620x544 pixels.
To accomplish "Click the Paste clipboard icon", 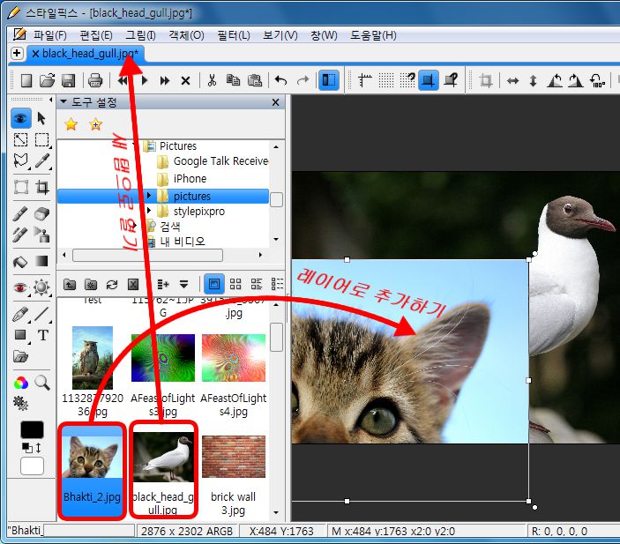I will tap(255, 80).
